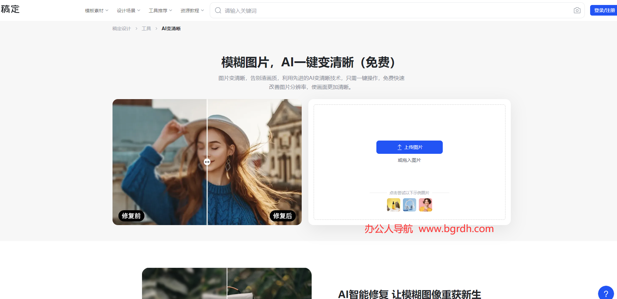
Task: Click the 上传图片 upload button
Action: point(410,147)
